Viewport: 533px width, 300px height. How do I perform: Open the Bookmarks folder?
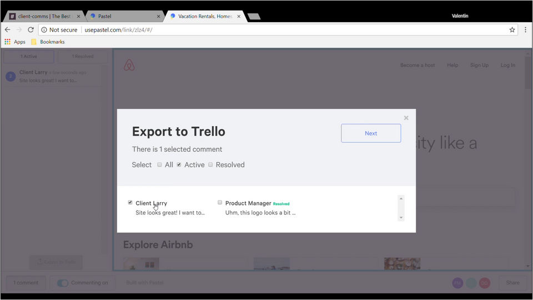point(48,42)
